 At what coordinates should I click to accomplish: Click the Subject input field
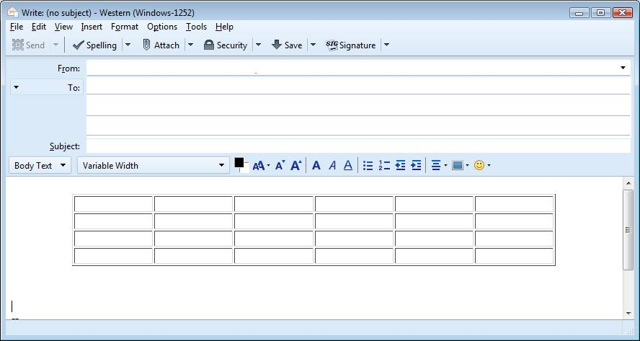[358, 146]
